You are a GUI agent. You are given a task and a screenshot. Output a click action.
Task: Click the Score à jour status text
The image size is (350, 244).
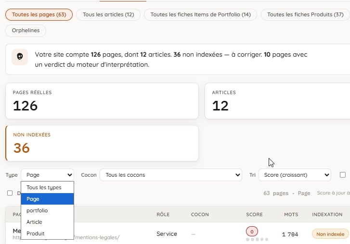point(333,193)
